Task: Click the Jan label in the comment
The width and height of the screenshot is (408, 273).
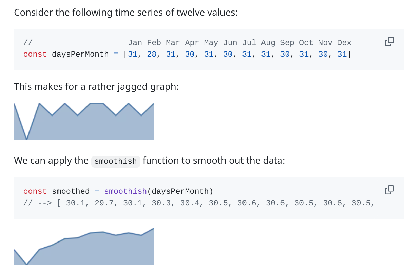Action: [x=135, y=43]
